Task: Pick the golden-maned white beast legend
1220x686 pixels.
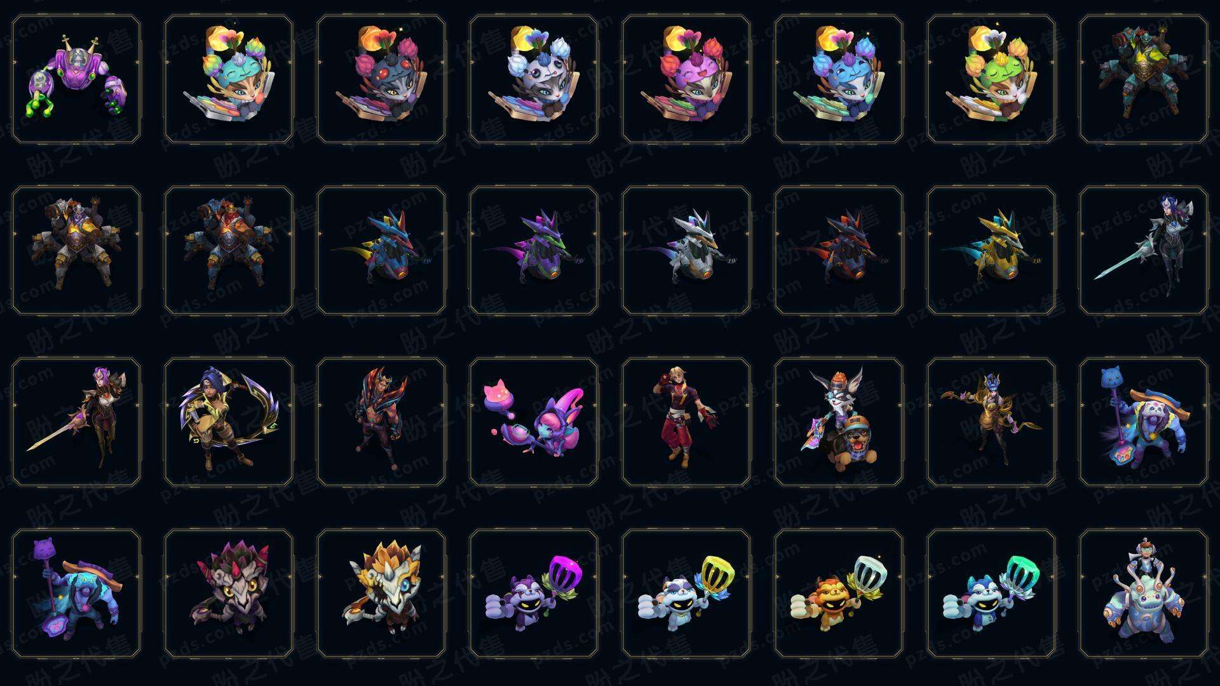Action: pos(381,593)
